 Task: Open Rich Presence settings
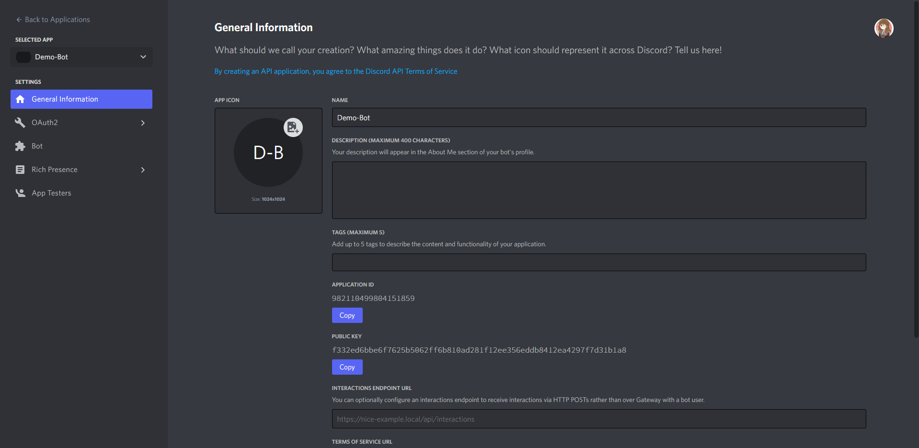81,170
